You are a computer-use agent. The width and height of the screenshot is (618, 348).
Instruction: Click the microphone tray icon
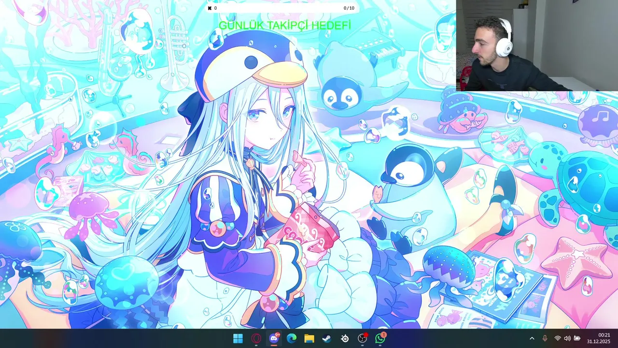pos(545,338)
